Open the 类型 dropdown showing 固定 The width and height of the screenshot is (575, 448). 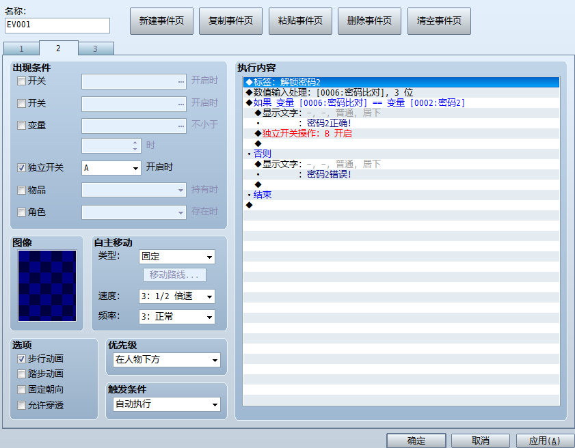coord(177,257)
